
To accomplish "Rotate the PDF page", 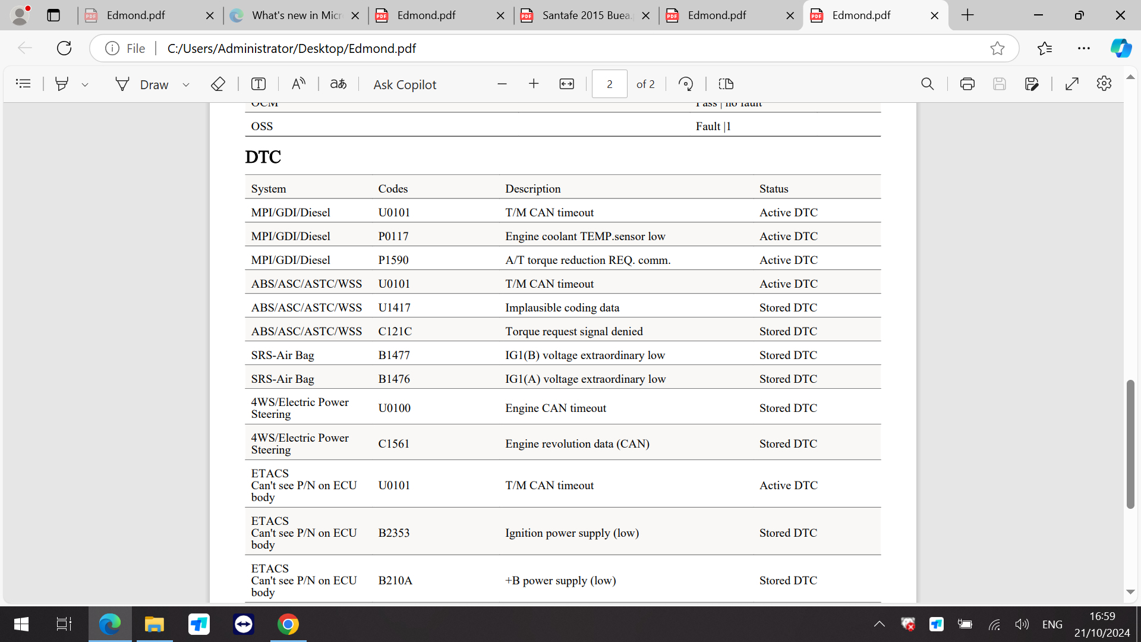I will (x=686, y=84).
